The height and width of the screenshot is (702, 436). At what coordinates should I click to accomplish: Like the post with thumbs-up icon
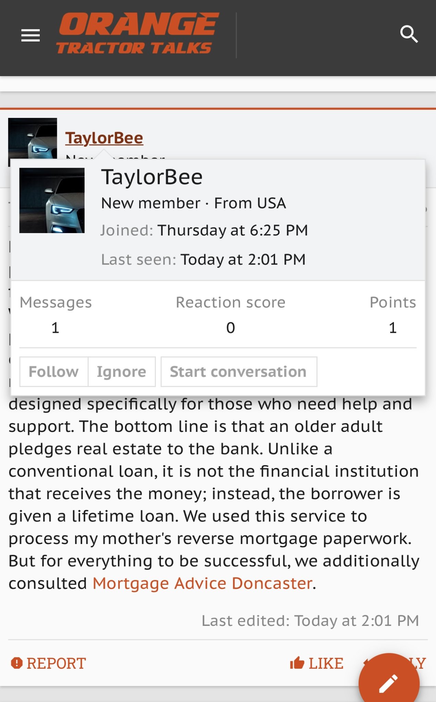click(317, 663)
